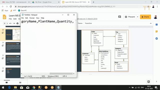Reload the current page
The height and width of the screenshot is (90, 160).
(x=11, y=6)
